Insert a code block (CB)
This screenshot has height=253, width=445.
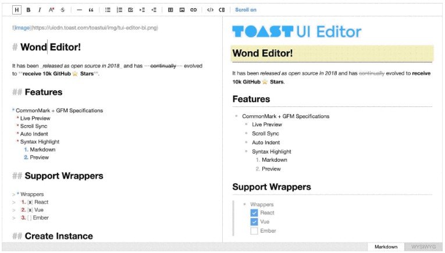pos(222,10)
